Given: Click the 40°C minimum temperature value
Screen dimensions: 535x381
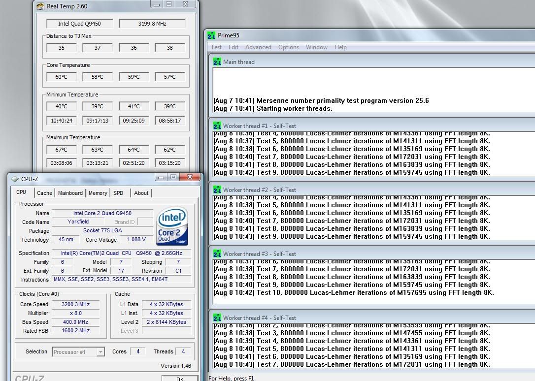Looking at the screenshot, I should [x=62, y=106].
